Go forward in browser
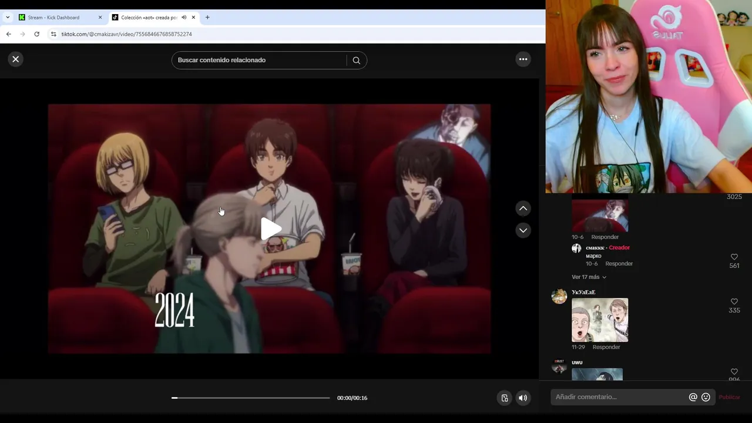 click(23, 34)
